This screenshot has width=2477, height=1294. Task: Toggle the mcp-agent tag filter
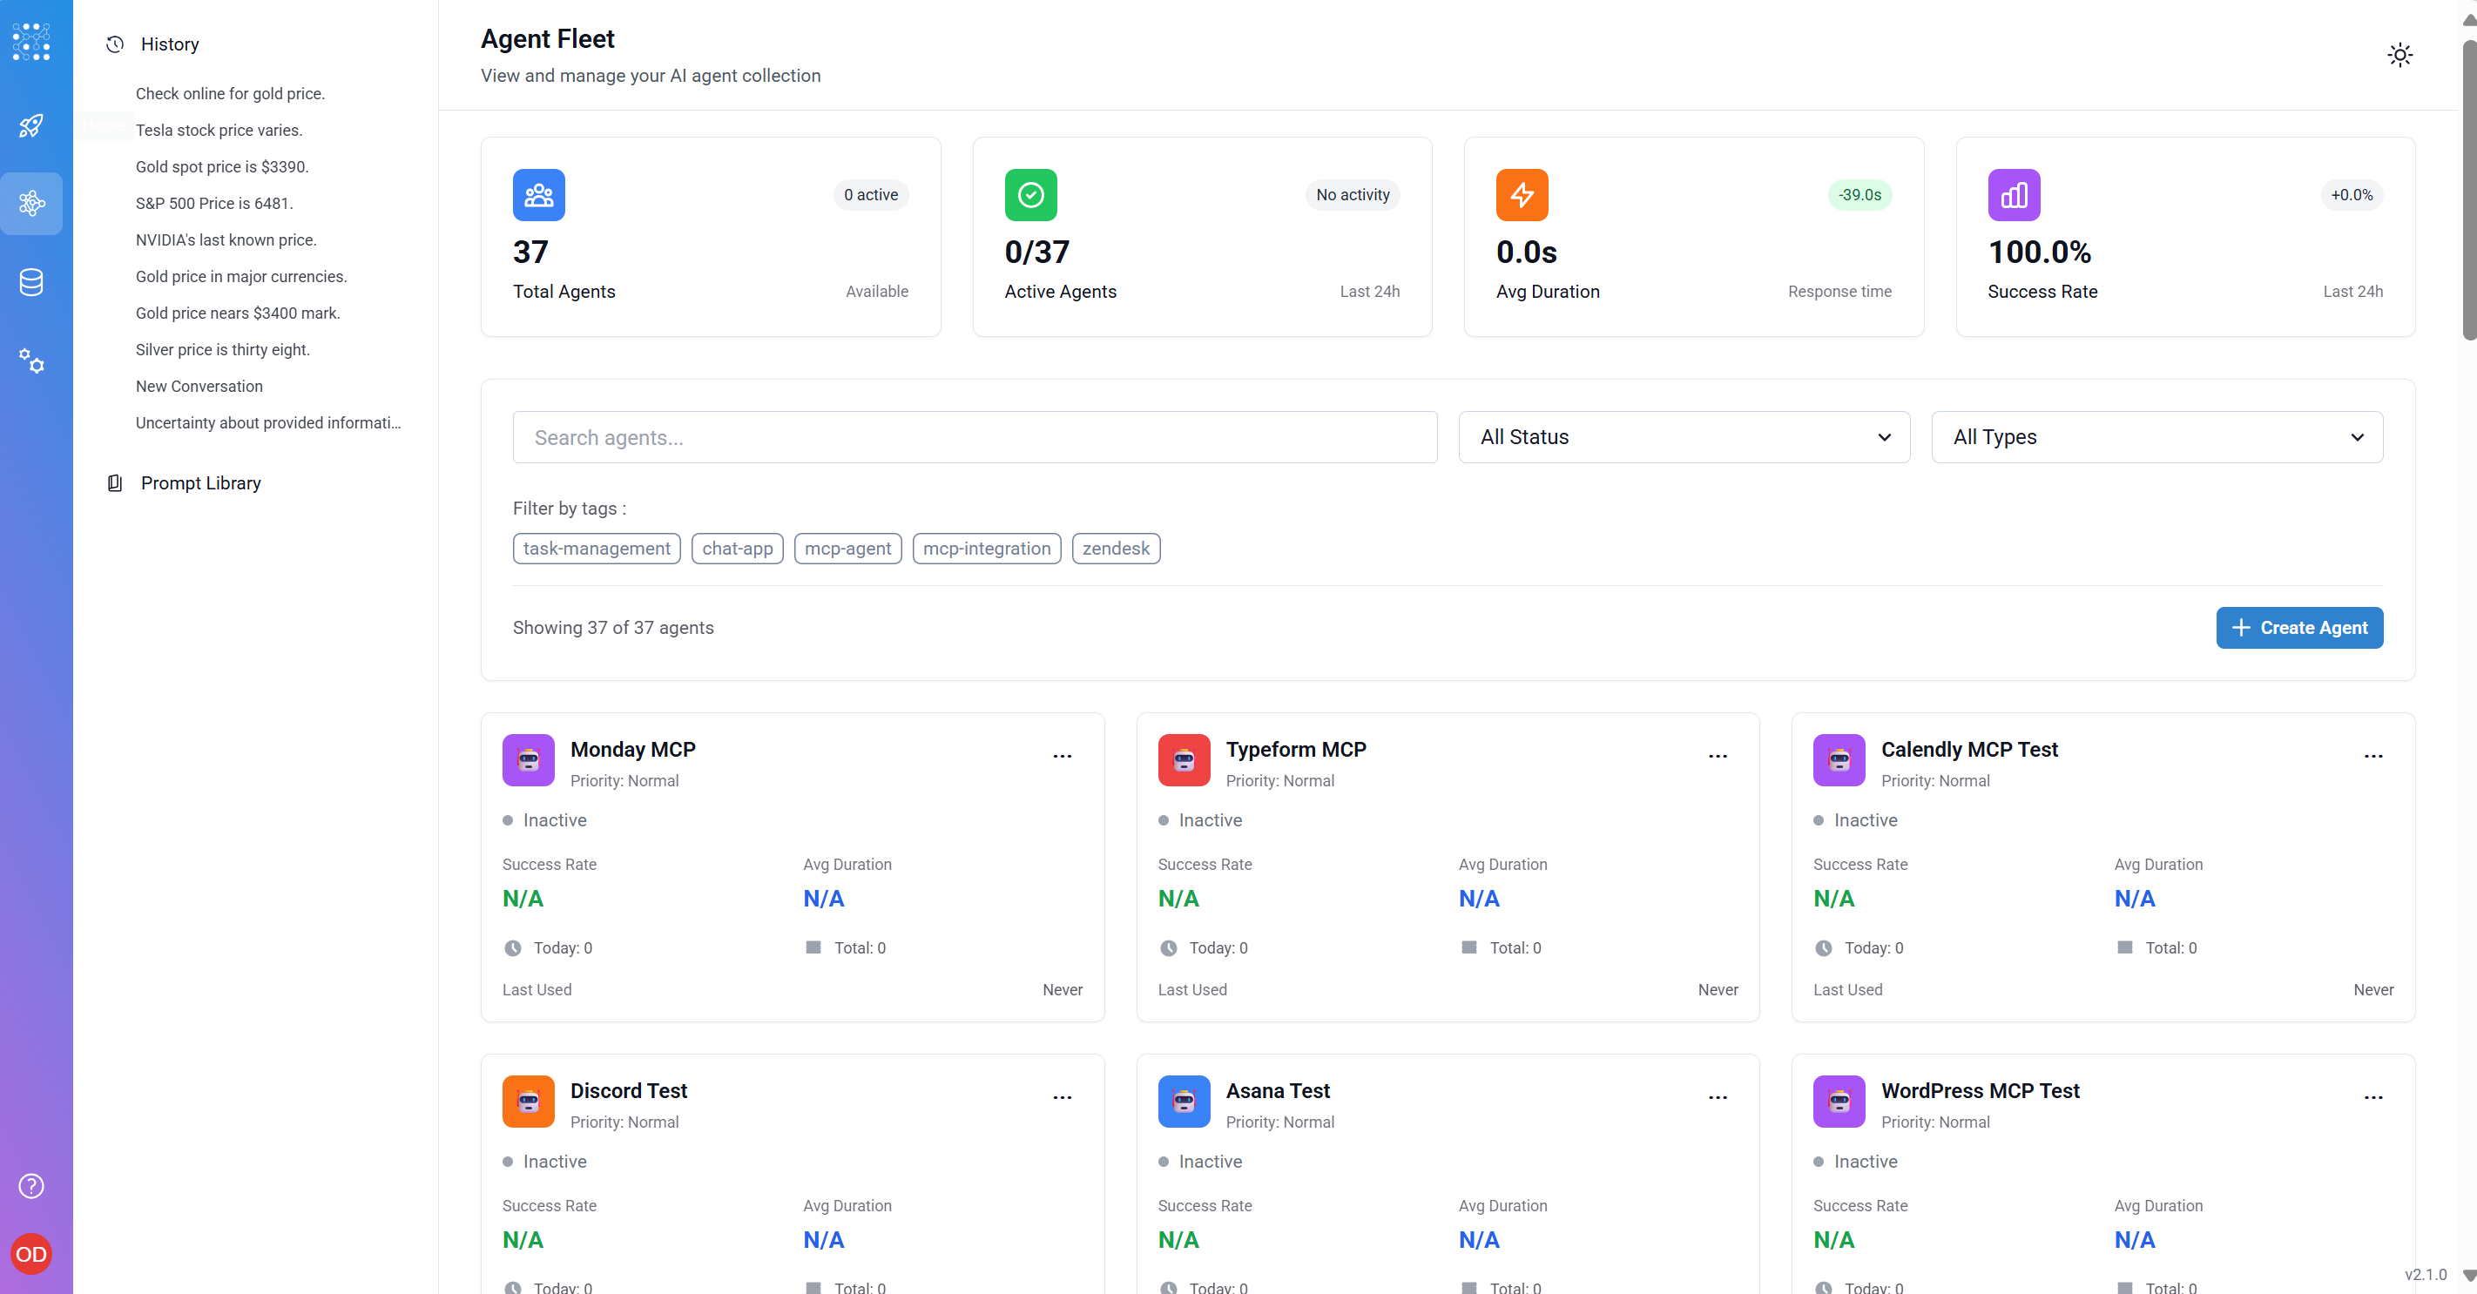tap(847, 548)
